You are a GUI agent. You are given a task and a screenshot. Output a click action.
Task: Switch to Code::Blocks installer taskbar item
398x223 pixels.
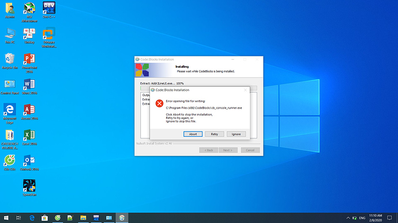(122, 218)
